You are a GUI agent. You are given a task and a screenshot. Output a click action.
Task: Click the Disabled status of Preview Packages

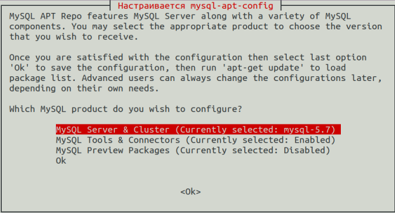(x=304, y=150)
